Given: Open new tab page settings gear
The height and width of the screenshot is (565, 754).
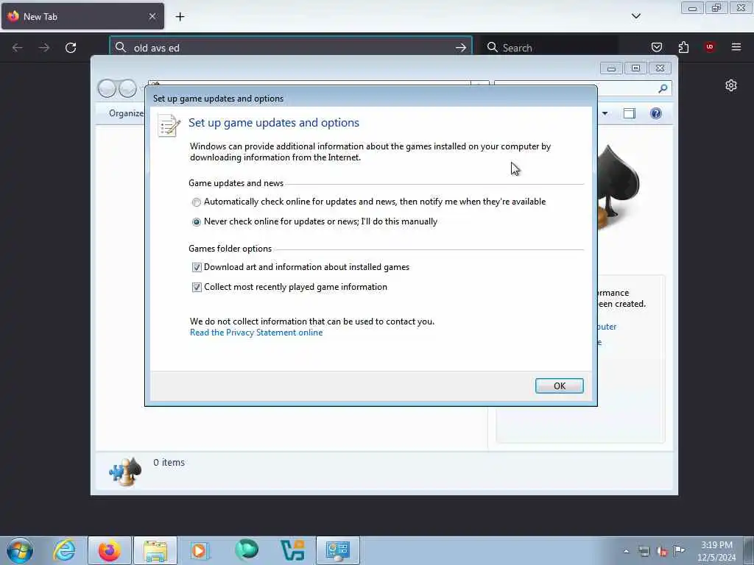Looking at the screenshot, I should [x=731, y=85].
